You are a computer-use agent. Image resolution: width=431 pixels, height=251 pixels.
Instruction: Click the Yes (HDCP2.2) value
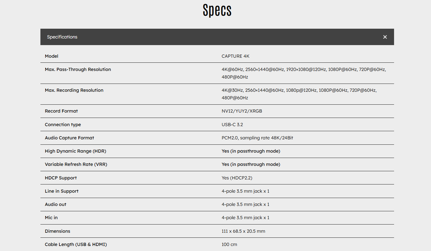[237, 178]
